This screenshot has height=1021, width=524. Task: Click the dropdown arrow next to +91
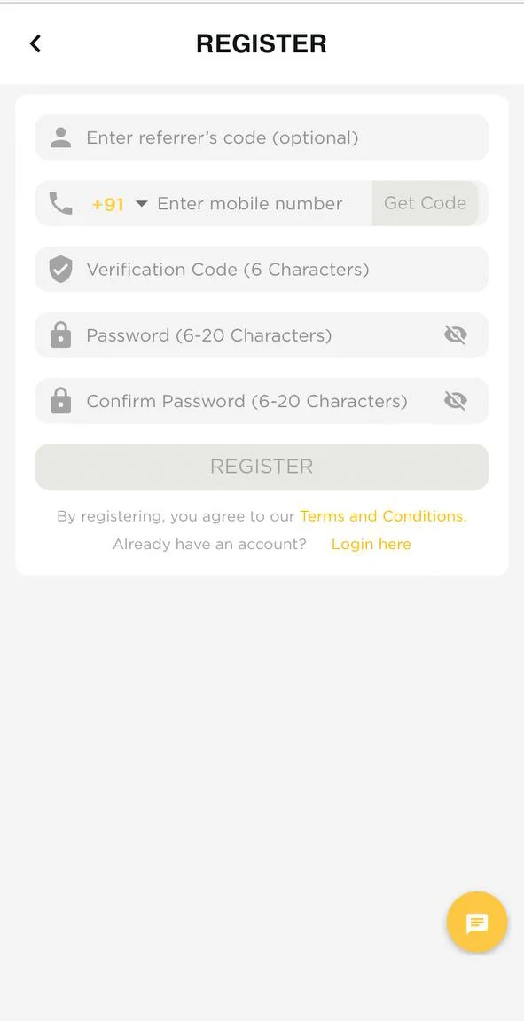point(142,203)
